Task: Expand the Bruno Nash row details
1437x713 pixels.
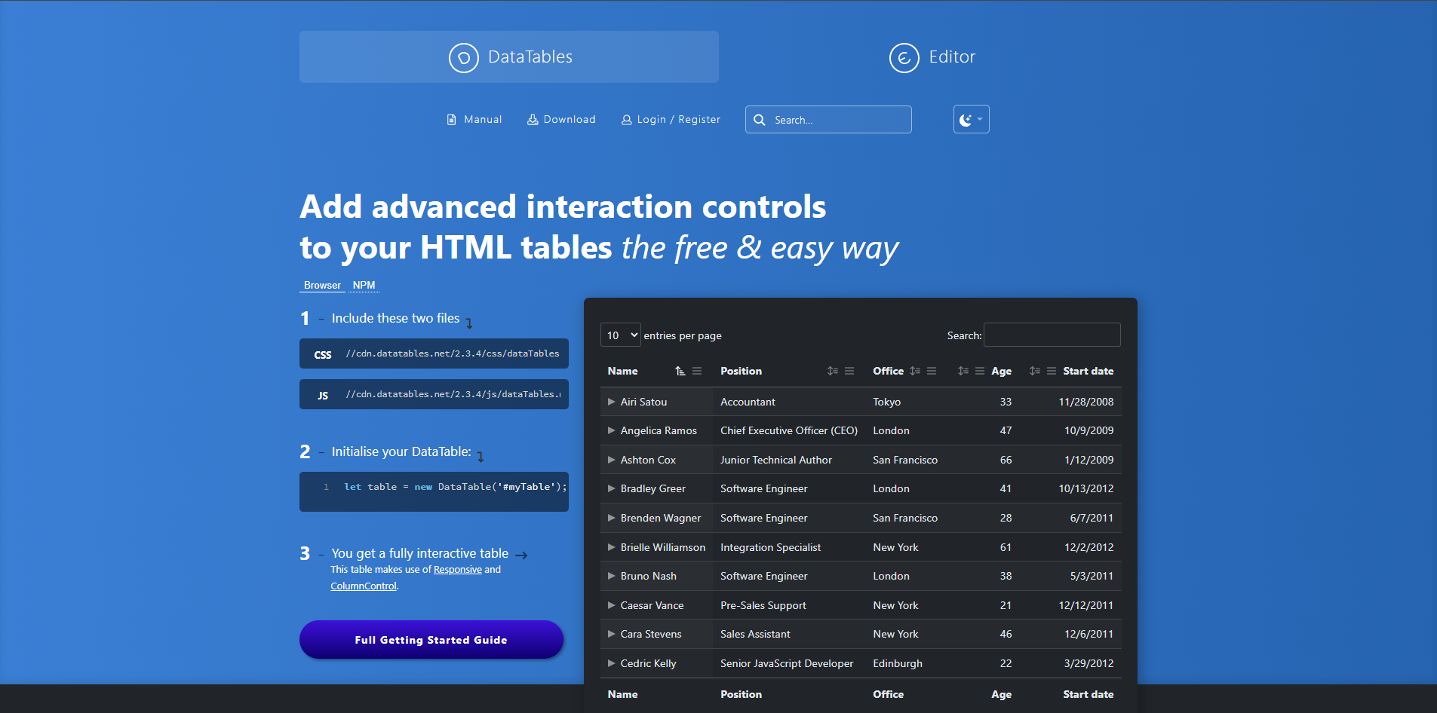Action: (x=612, y=576)
